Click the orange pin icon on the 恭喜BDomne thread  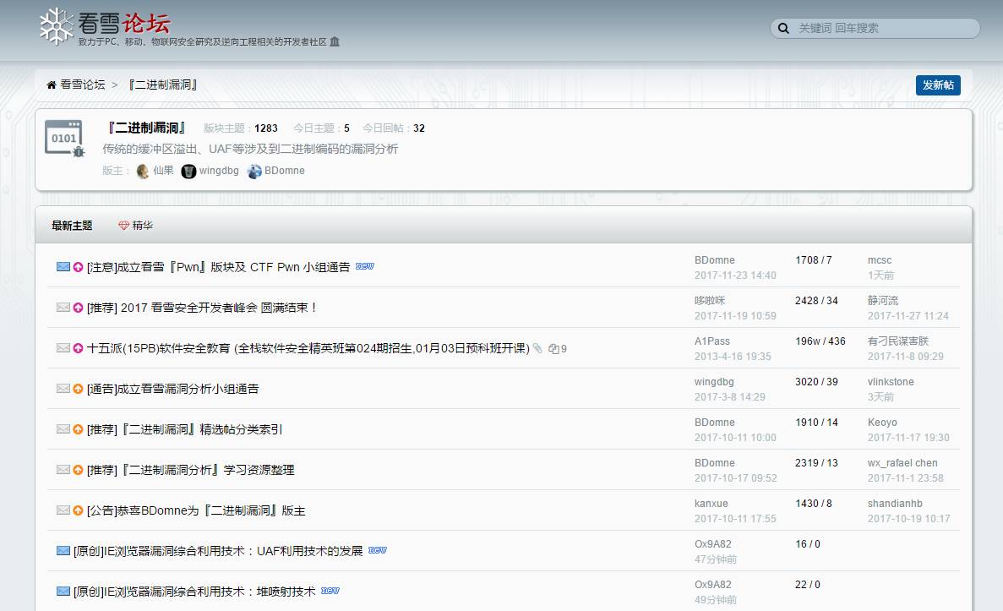tap(78, 510)
